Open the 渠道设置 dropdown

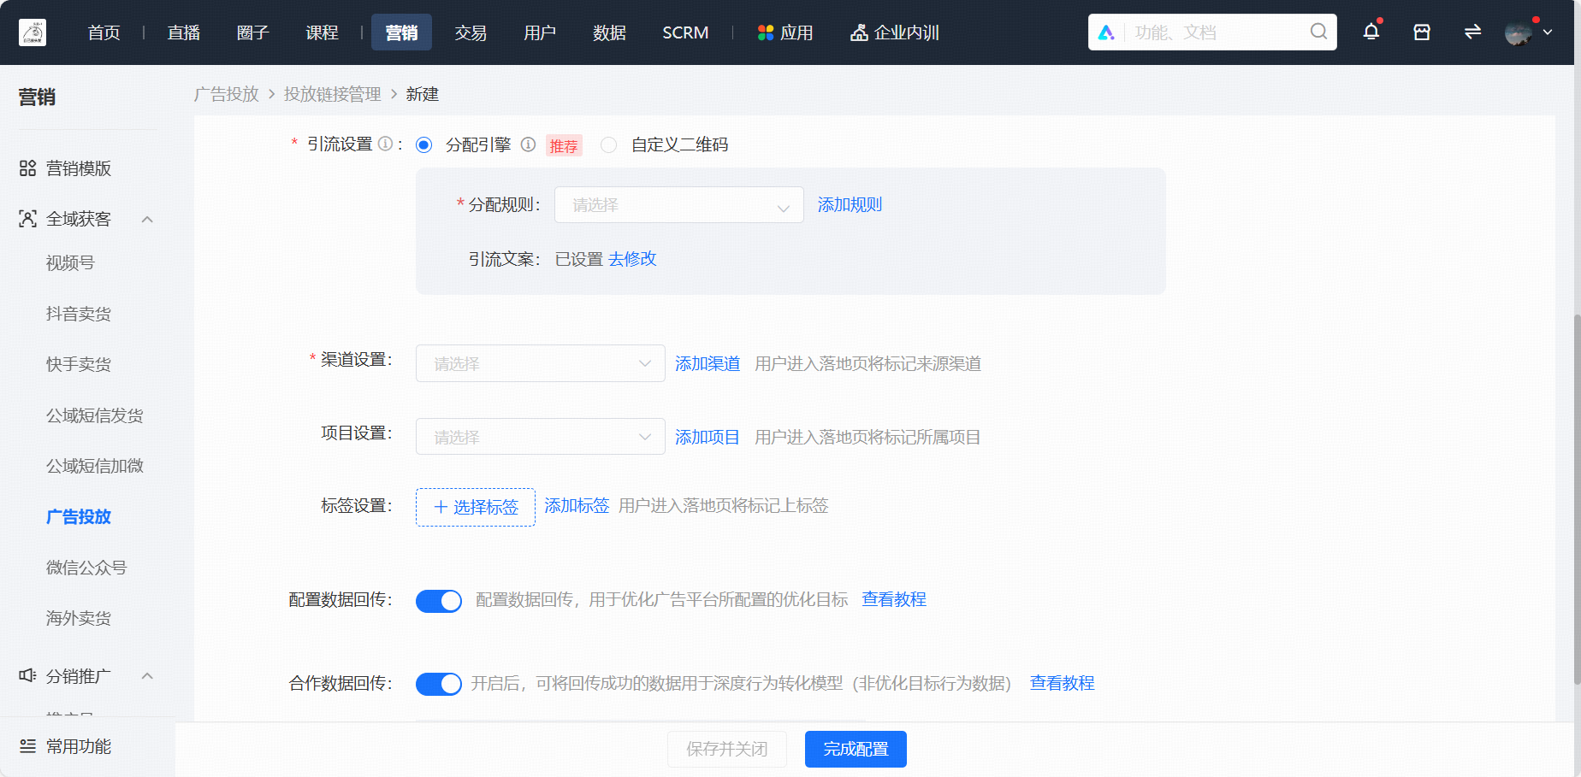tap(541, 363)
